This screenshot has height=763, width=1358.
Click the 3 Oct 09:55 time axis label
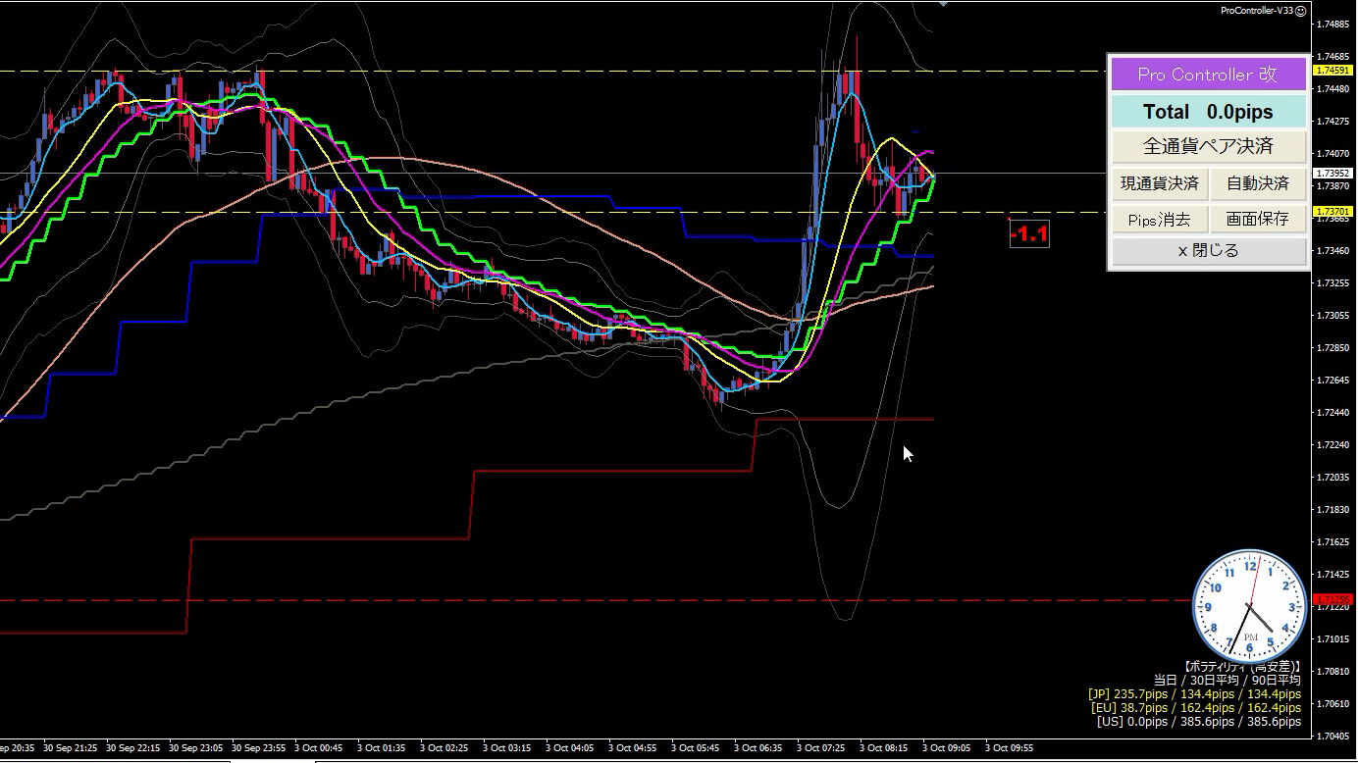pyautogui.click(x=1011, y=747)
